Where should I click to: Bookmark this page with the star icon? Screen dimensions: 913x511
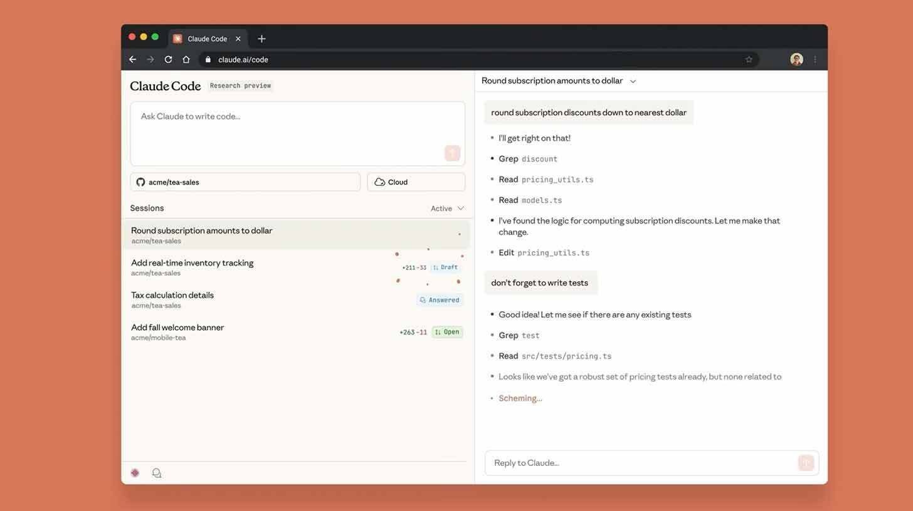749,59
